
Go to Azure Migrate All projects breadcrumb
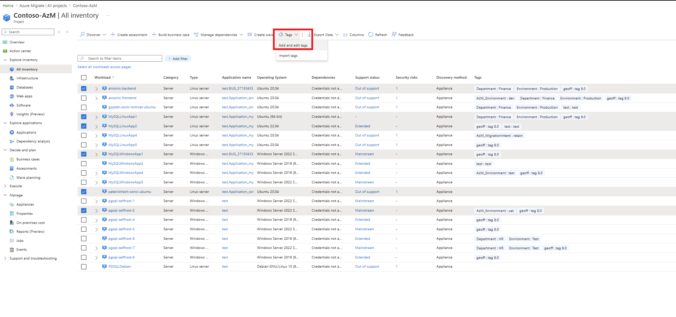pyautogui.click(x=43, y=6)
